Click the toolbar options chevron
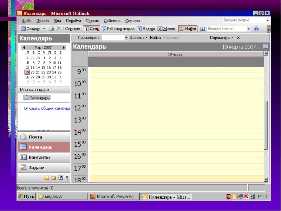This screenshot has height=211, width=281. click(269, 29)
